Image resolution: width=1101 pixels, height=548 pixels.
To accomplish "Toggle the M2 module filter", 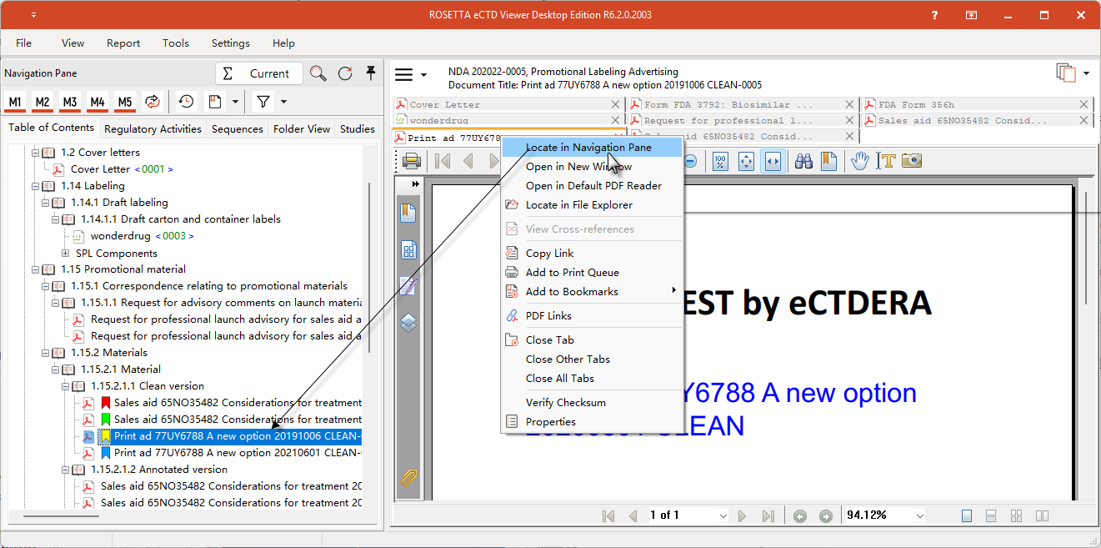I will coord(43,102).
